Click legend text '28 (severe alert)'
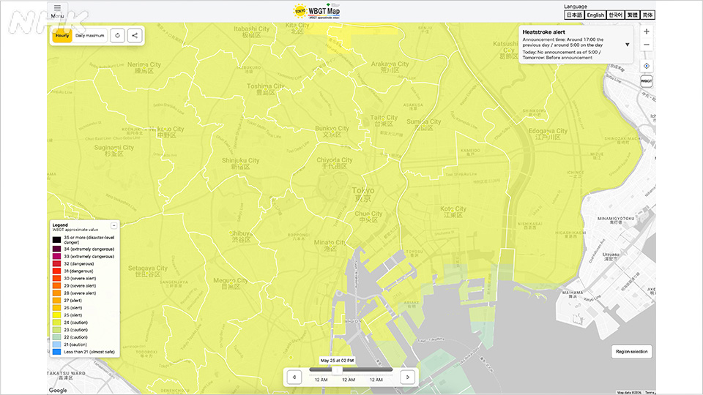Screen dimensions: 703x395 [x=80, y=293]
